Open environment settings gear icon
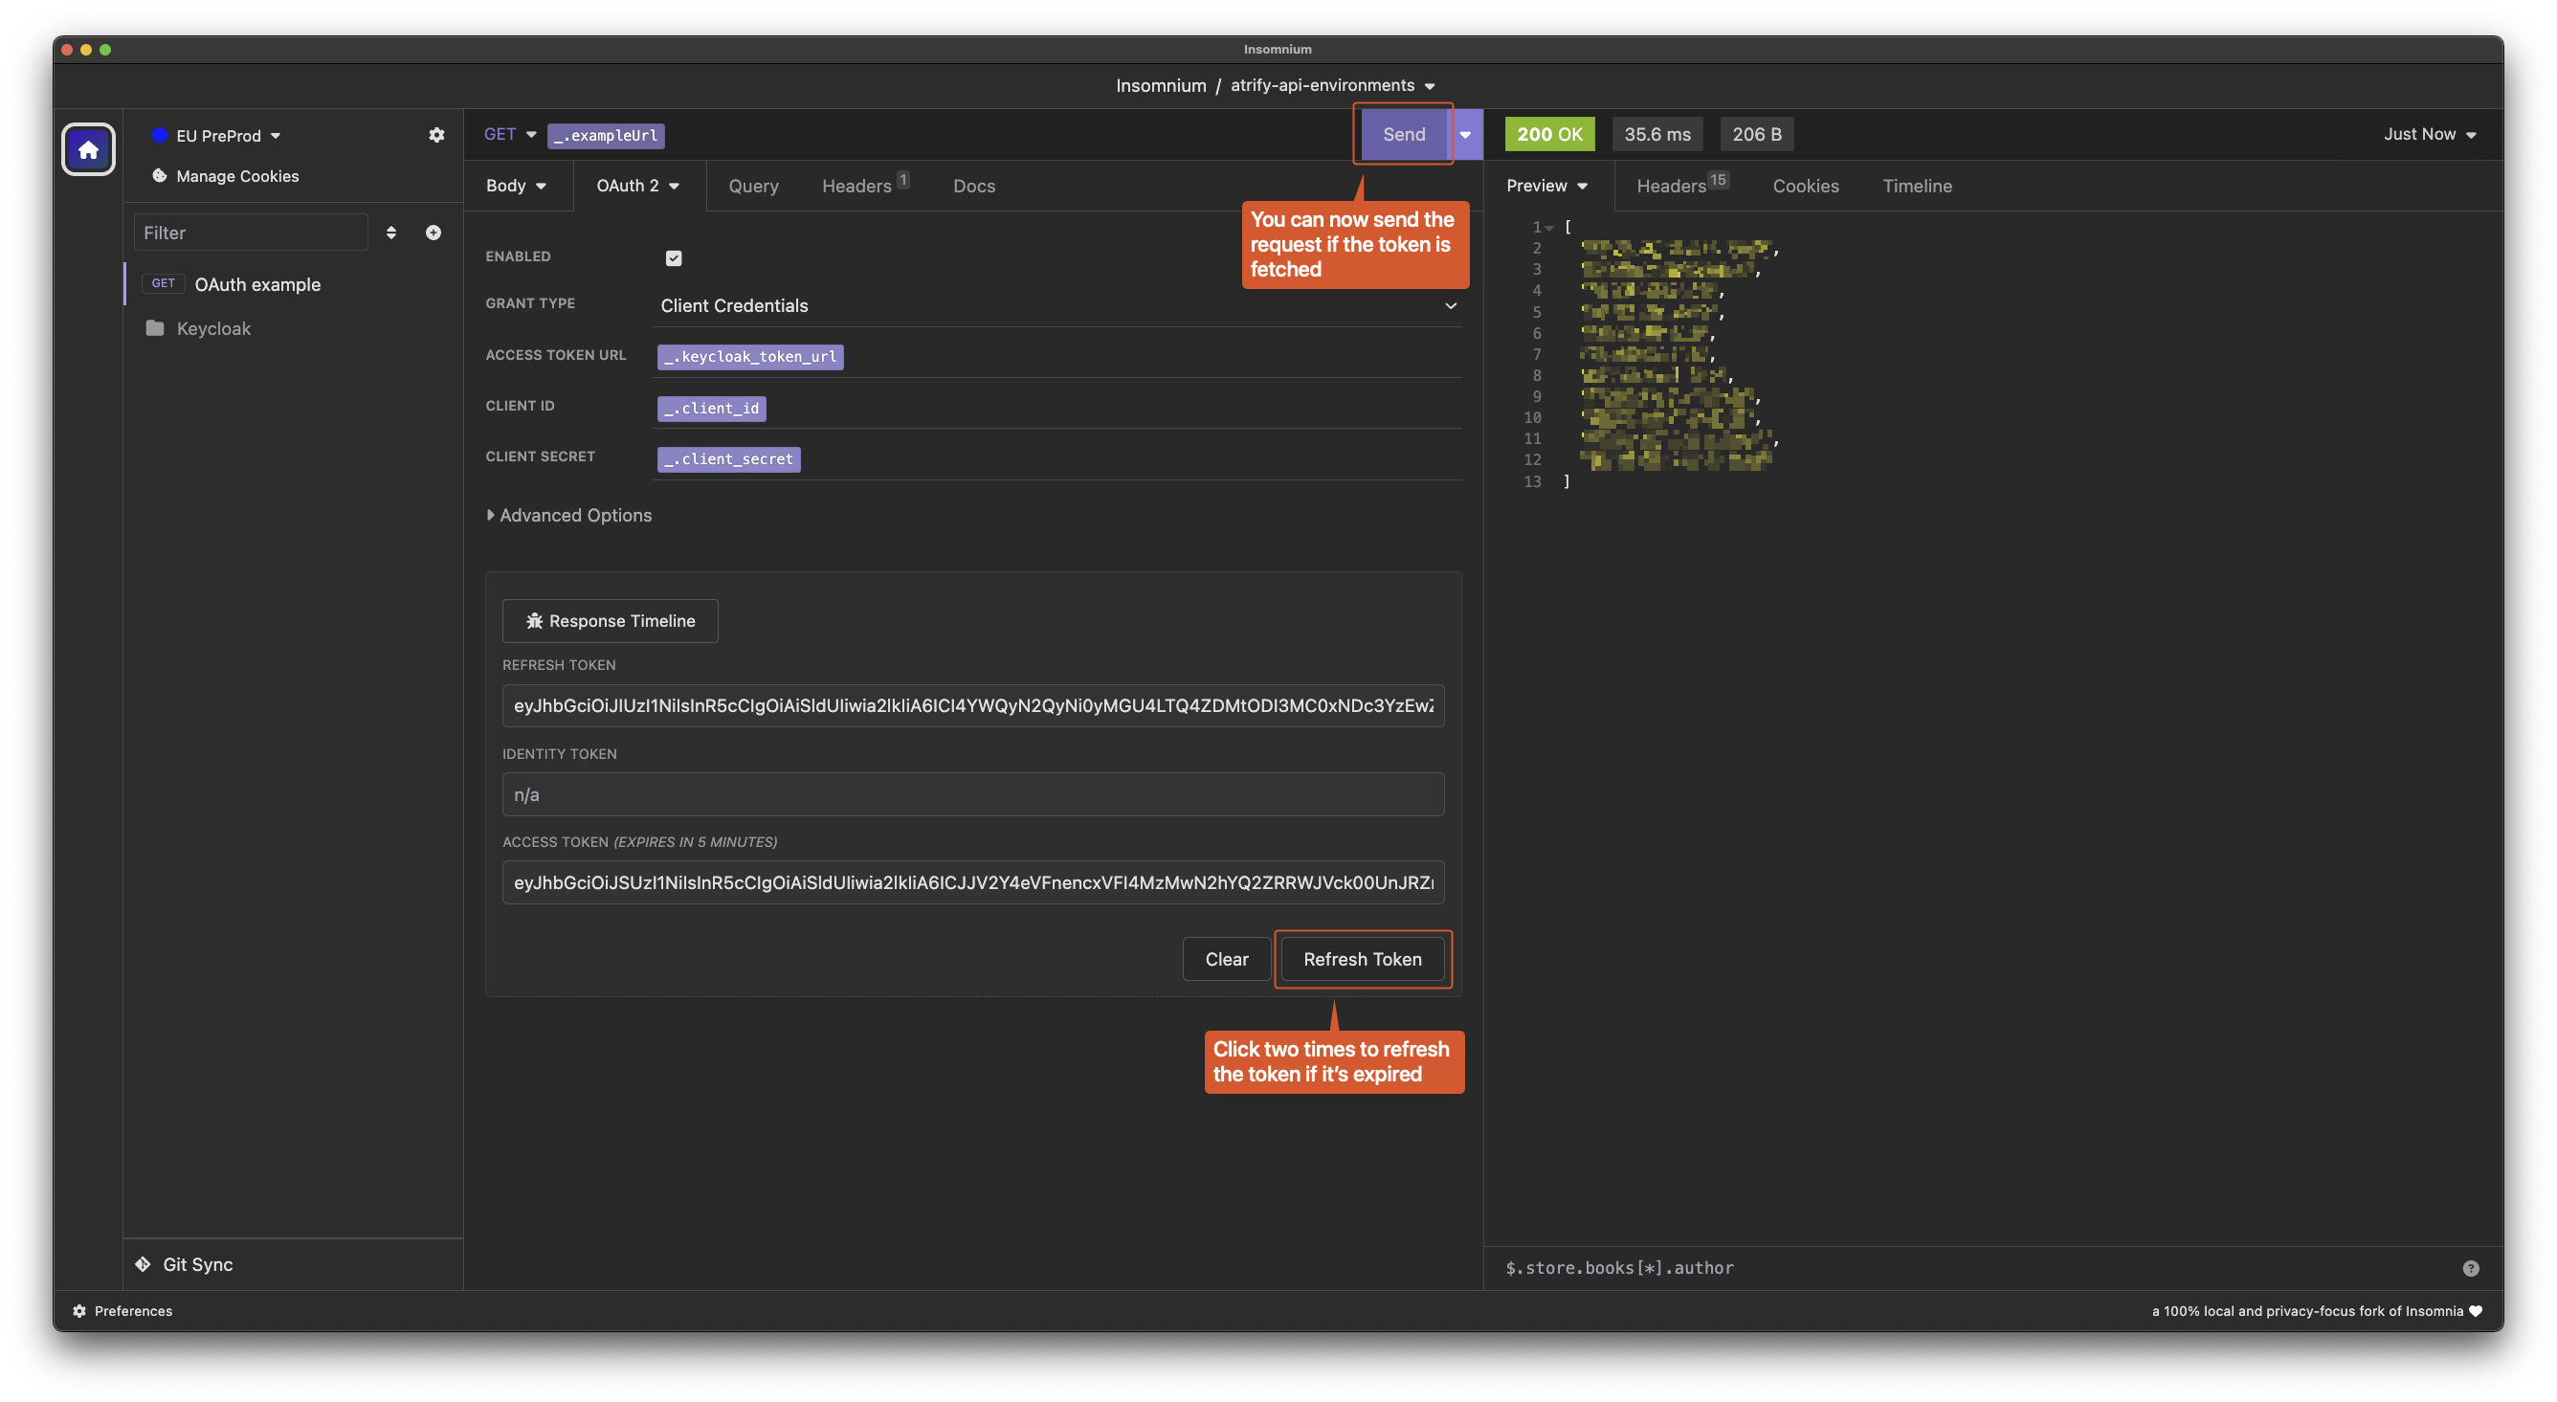Image resolution: width=2557 pixels, height=1402 pixels. pyautogui.click(x=435, y=135)
